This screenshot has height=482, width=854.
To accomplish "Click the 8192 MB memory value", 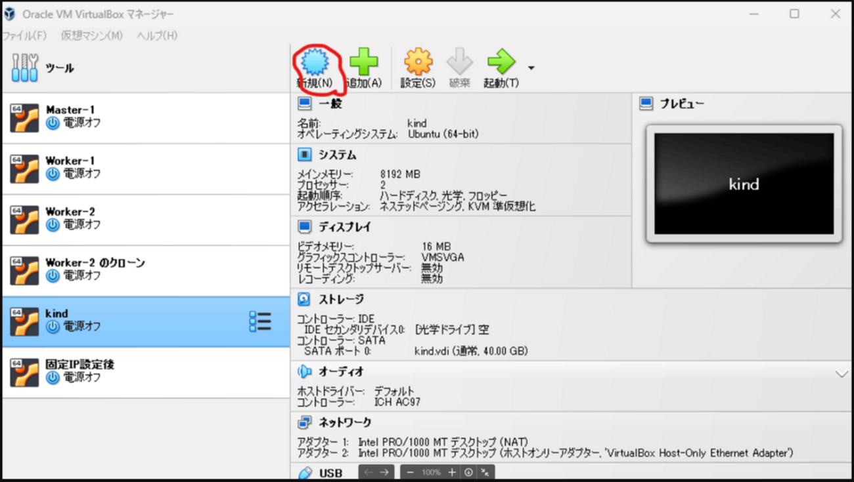I will [400, 174].
